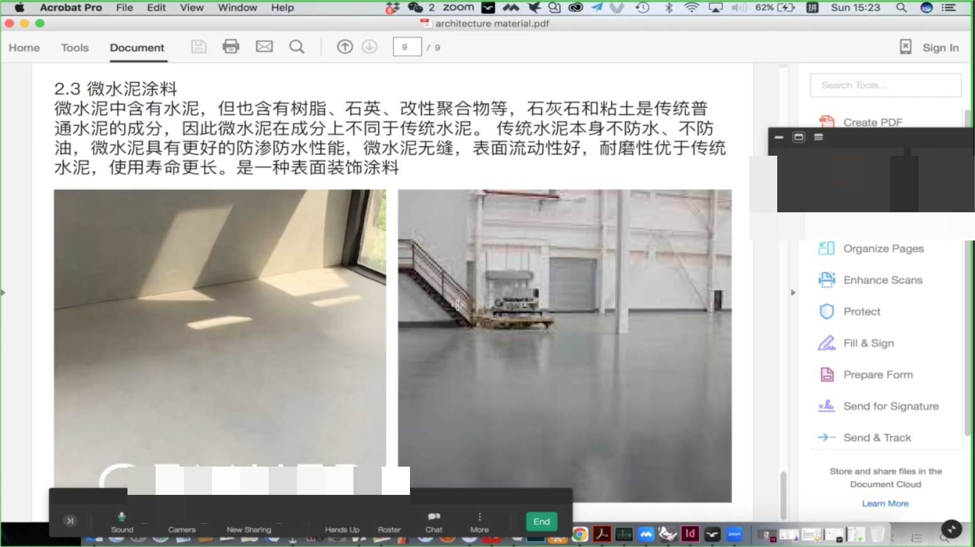975x547 pixels.
Task: Open the Fill & Sign tool
Action: [x=868, y=343]
